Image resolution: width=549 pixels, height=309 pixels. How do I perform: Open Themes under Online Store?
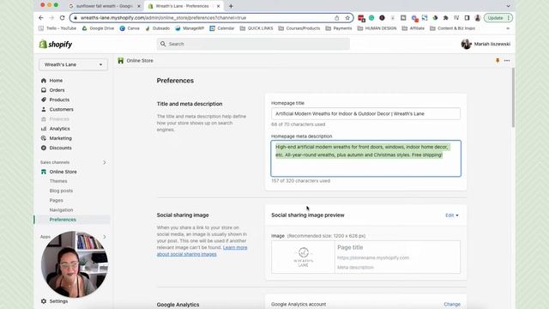(58, 181)
